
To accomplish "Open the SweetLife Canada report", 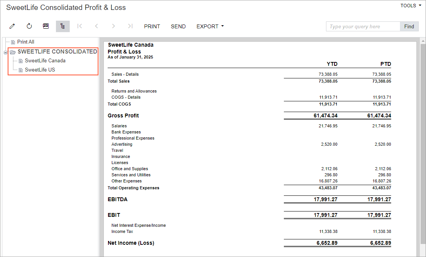I will tap(45, 60).
